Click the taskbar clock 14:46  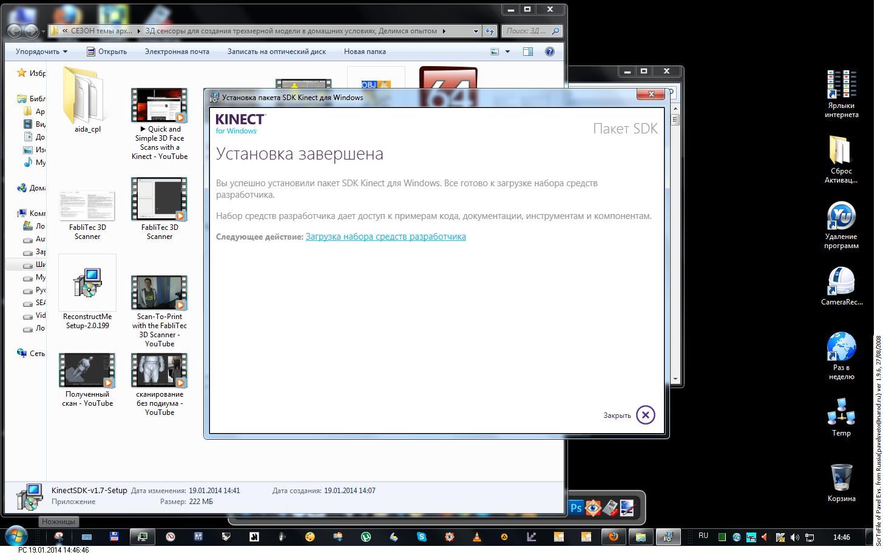[x=842, y=537]
